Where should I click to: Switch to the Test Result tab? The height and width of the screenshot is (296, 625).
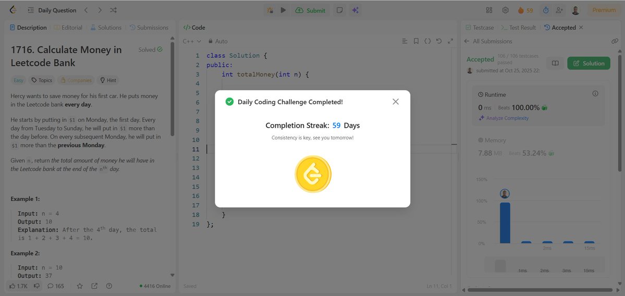point(519,28)
